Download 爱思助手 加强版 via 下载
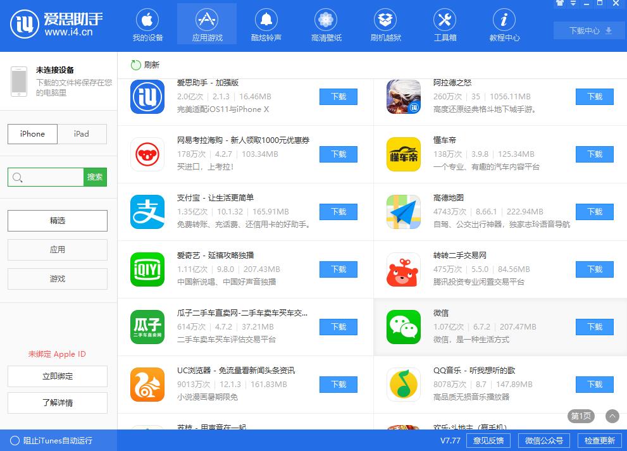Viewport: 627px width, 451px height. (338, 97)
